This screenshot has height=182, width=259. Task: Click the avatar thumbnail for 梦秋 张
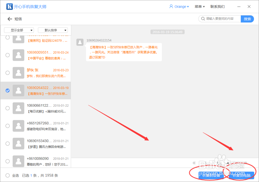click(18, 73)
